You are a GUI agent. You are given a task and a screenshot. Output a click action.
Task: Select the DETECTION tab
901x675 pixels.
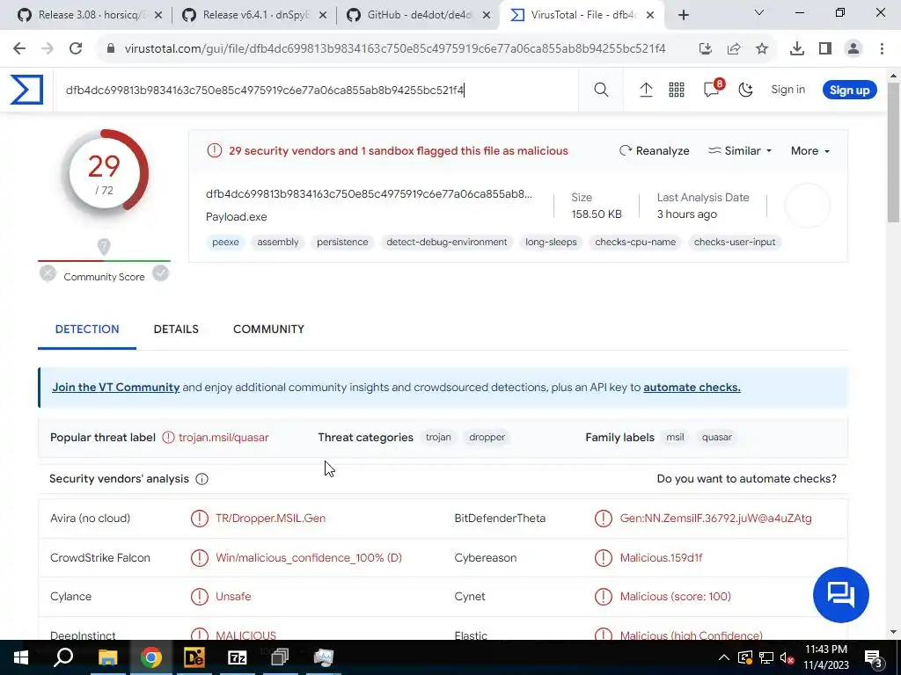tap(87, 329)
